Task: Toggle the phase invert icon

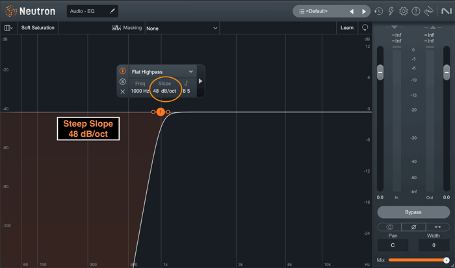Action: [x=413, y=227]
